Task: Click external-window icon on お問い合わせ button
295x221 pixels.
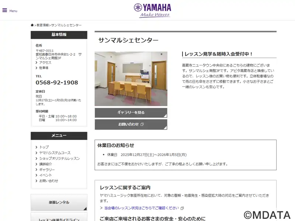Action: coord(142,124)
